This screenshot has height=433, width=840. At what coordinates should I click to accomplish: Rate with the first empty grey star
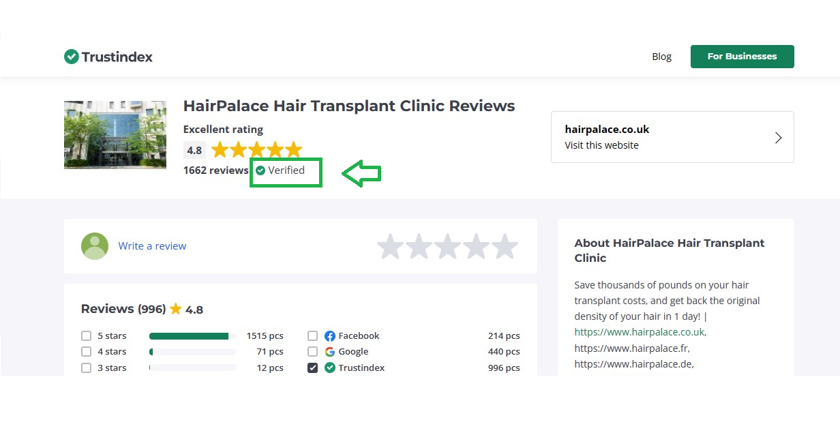click(x=391, y=246)
